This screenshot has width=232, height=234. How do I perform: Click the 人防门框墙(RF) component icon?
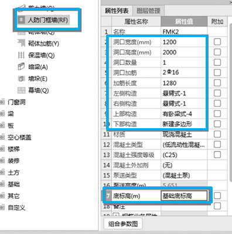pyautogui.click(x=21, y=19)
